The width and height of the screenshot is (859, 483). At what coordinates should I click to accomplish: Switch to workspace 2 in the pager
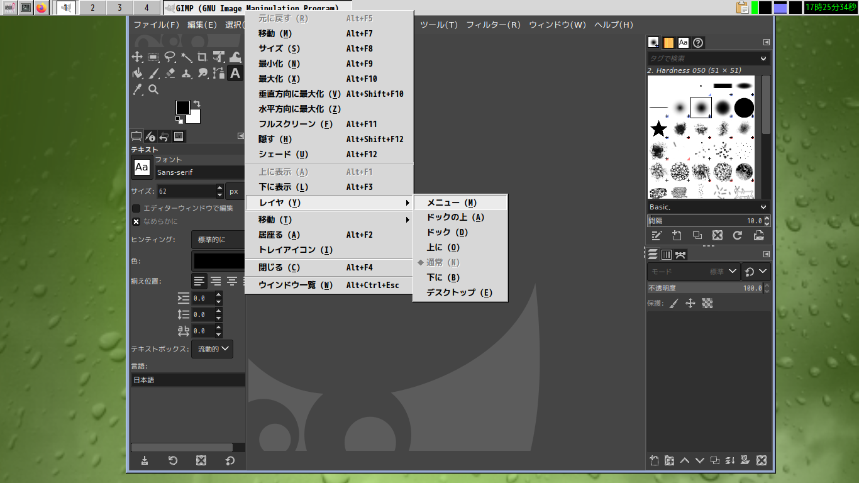(x=92, y=8)
